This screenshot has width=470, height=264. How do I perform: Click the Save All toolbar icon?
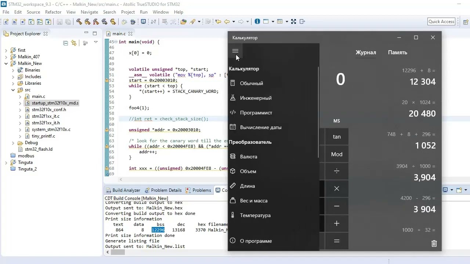click(x=68, y=22)
